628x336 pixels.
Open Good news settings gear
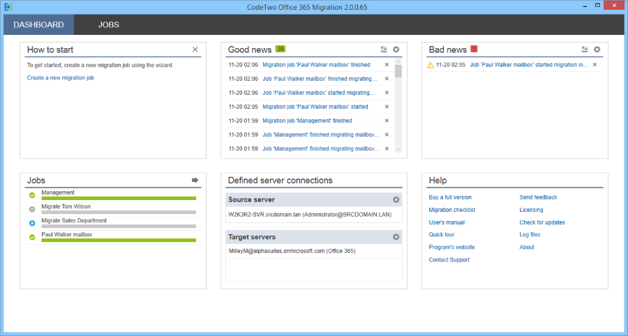396,49
